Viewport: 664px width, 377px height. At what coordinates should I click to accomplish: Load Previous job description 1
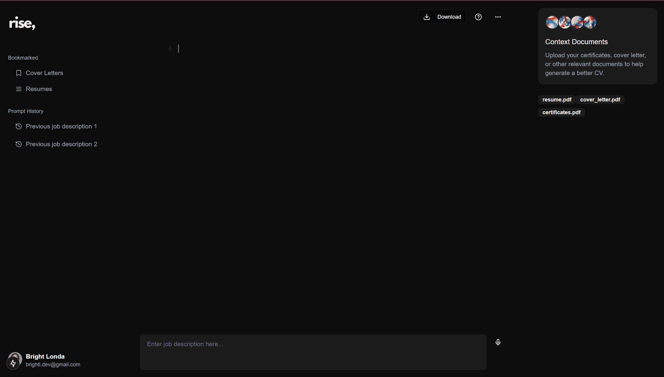61,126
